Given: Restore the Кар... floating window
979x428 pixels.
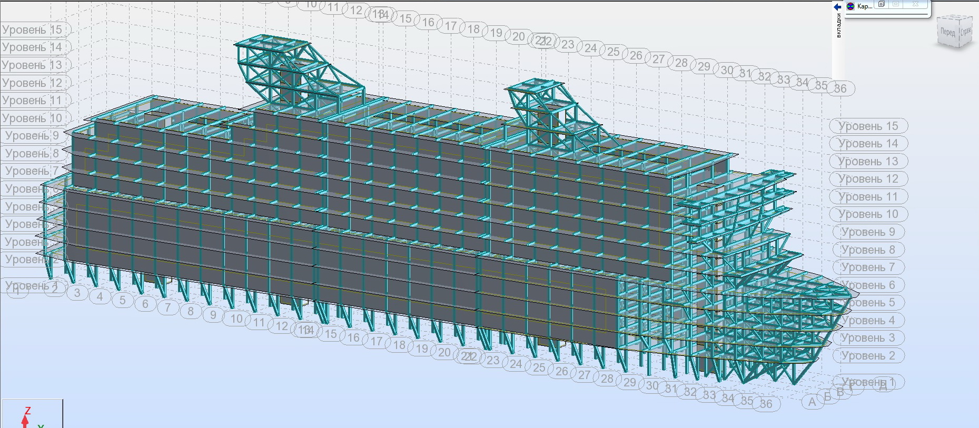Looking at the screenshot, I should [x=881, y=4].
